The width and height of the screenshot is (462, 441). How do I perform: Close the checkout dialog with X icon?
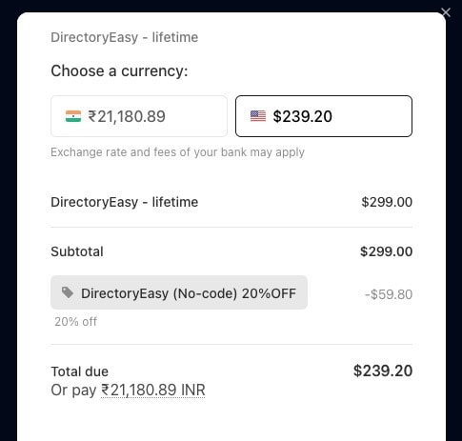[446, 12]
